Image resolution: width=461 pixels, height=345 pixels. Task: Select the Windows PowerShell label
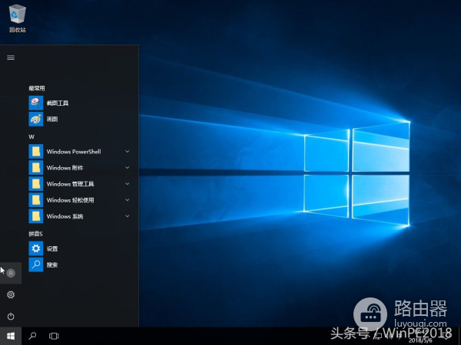(x=74, y=152)
